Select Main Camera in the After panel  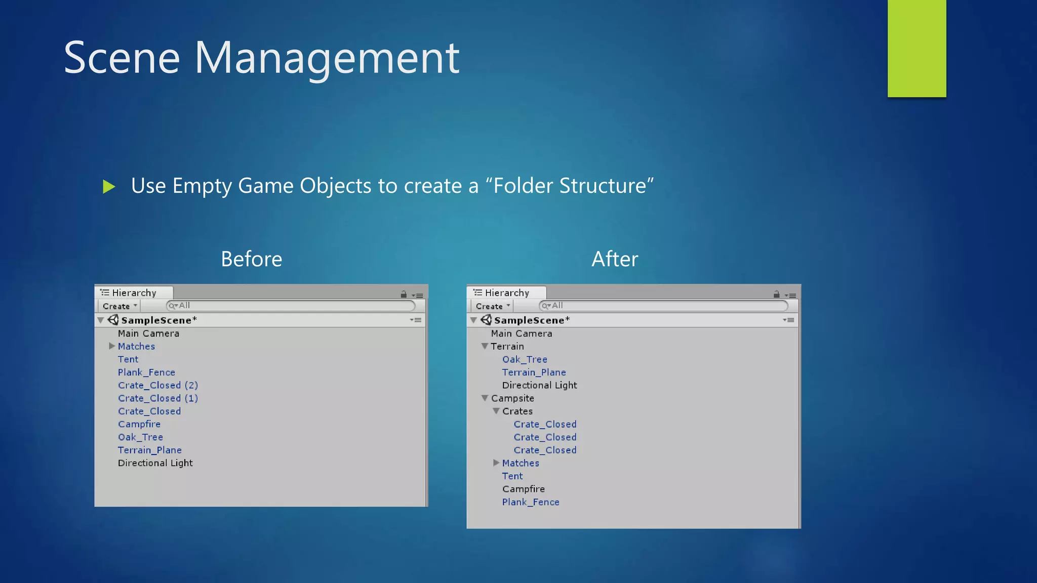pyautogui.click(x=522, y=334)
